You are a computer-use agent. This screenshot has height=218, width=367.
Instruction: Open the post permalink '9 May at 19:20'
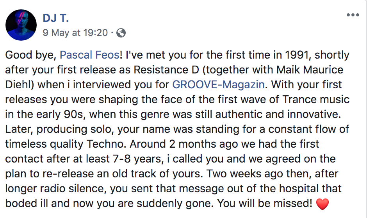coord(75,33)
